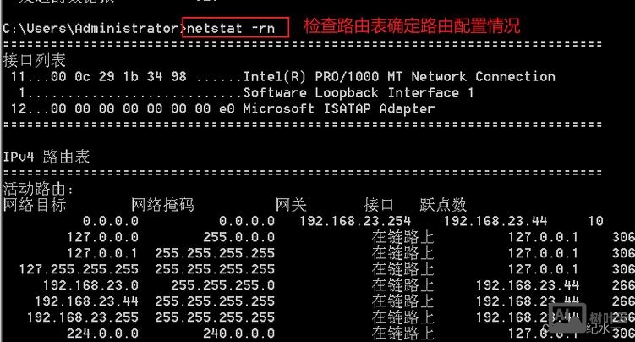The width and height of the screenshot is (635, 342).
Task: Select the Software Loopback Interface 1 entry
Action: click(359, 92)
